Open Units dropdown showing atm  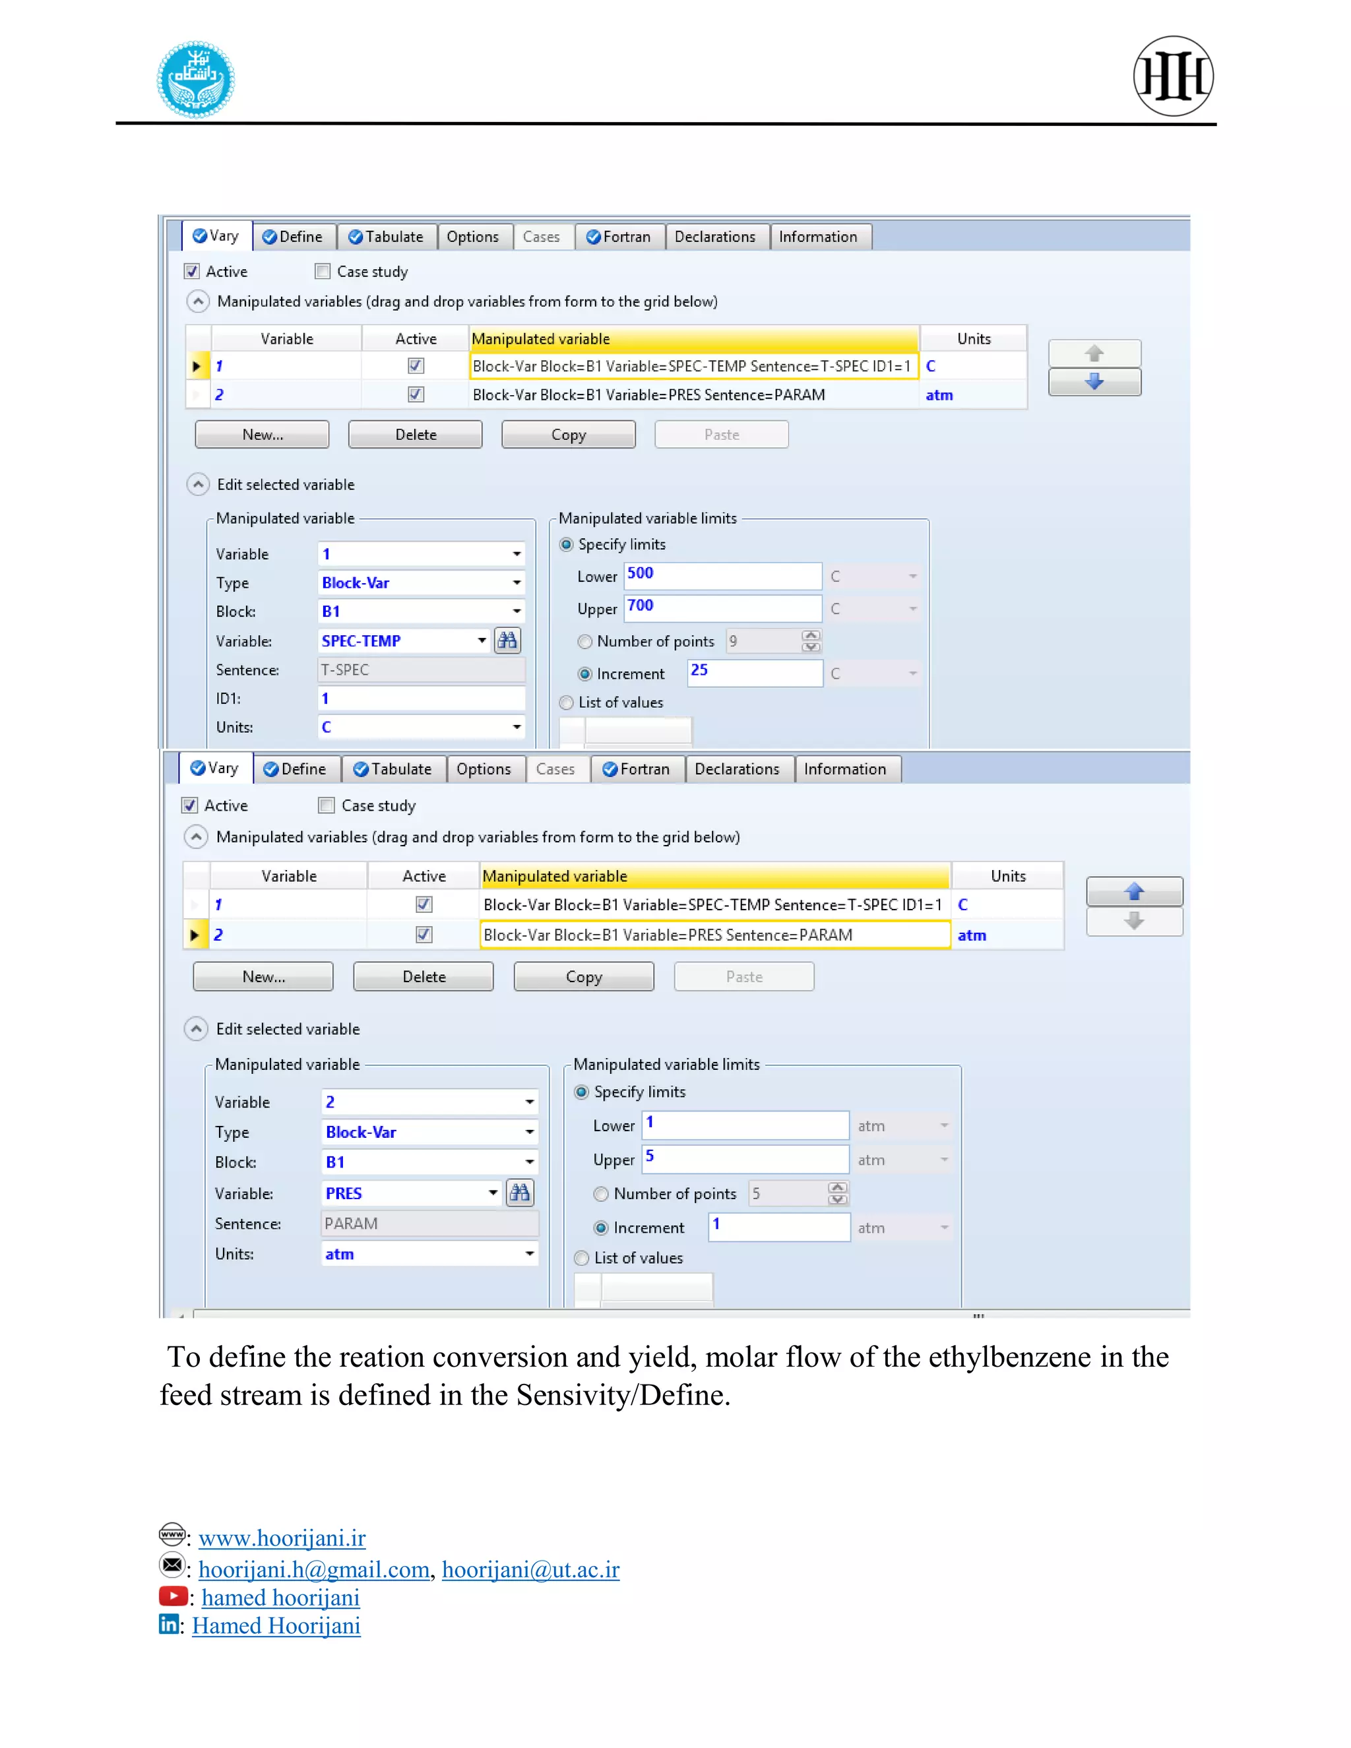coord(530,1253)
